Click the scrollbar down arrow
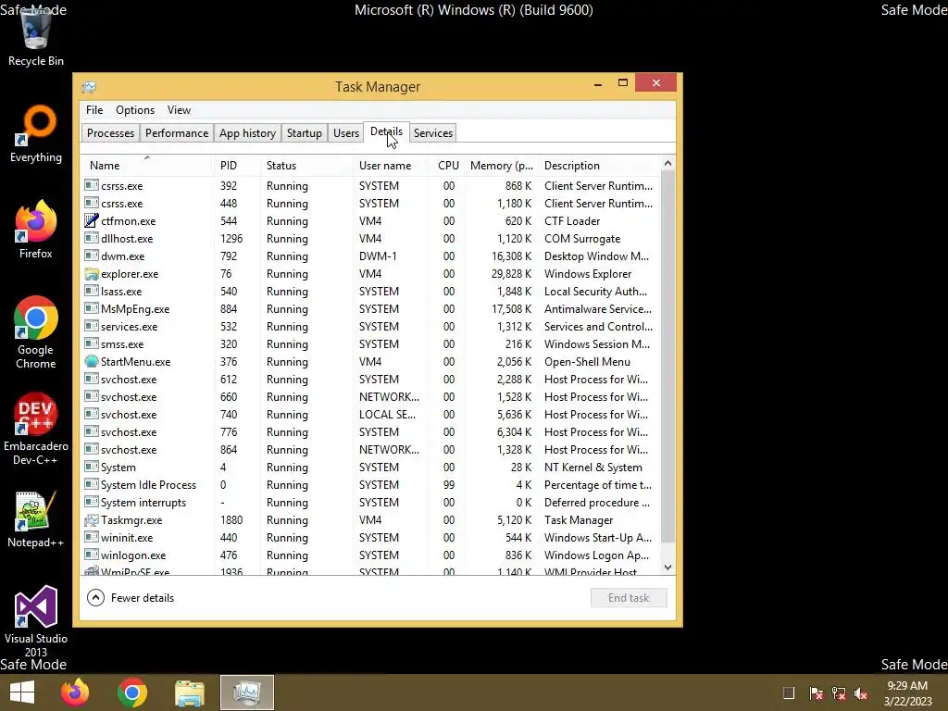Screen dimensions: 948x711 tap(667, 568)
